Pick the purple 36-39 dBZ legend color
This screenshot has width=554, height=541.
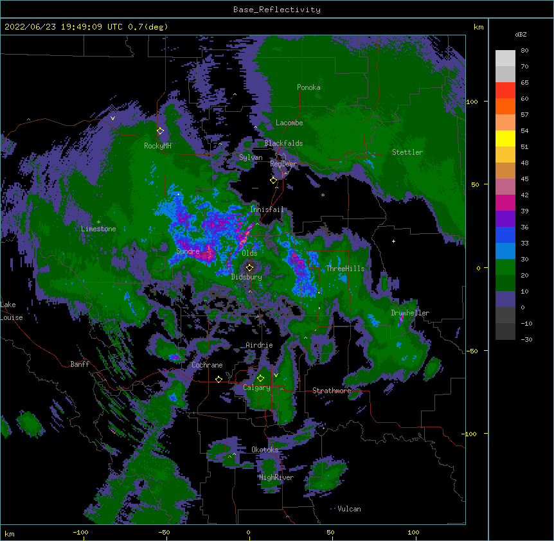click(x=505, y=219)
